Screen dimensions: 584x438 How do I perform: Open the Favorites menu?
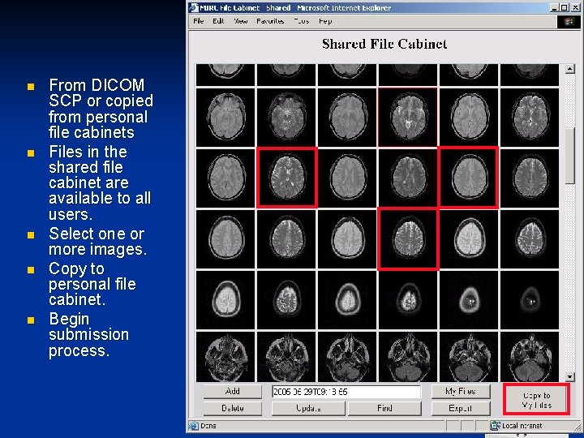pos(270,21)
